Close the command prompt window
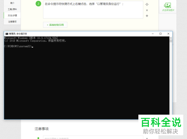The width and height of the screenshot is (187, 139). tap(168, 34)
